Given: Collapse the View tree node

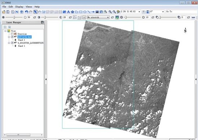Looking at the screenshot, I should click(x=5, y=31).
